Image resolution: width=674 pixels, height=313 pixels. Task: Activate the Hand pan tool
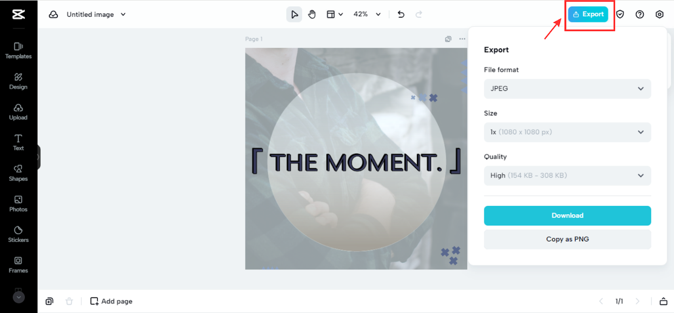(312, 15)
